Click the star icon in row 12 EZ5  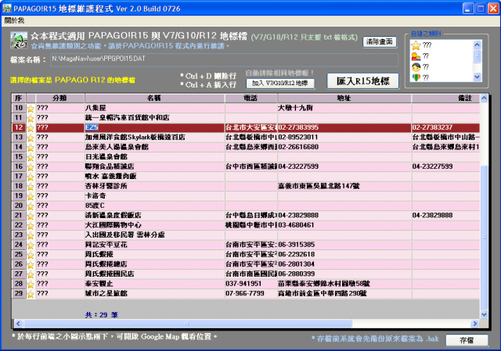(31, 128)
